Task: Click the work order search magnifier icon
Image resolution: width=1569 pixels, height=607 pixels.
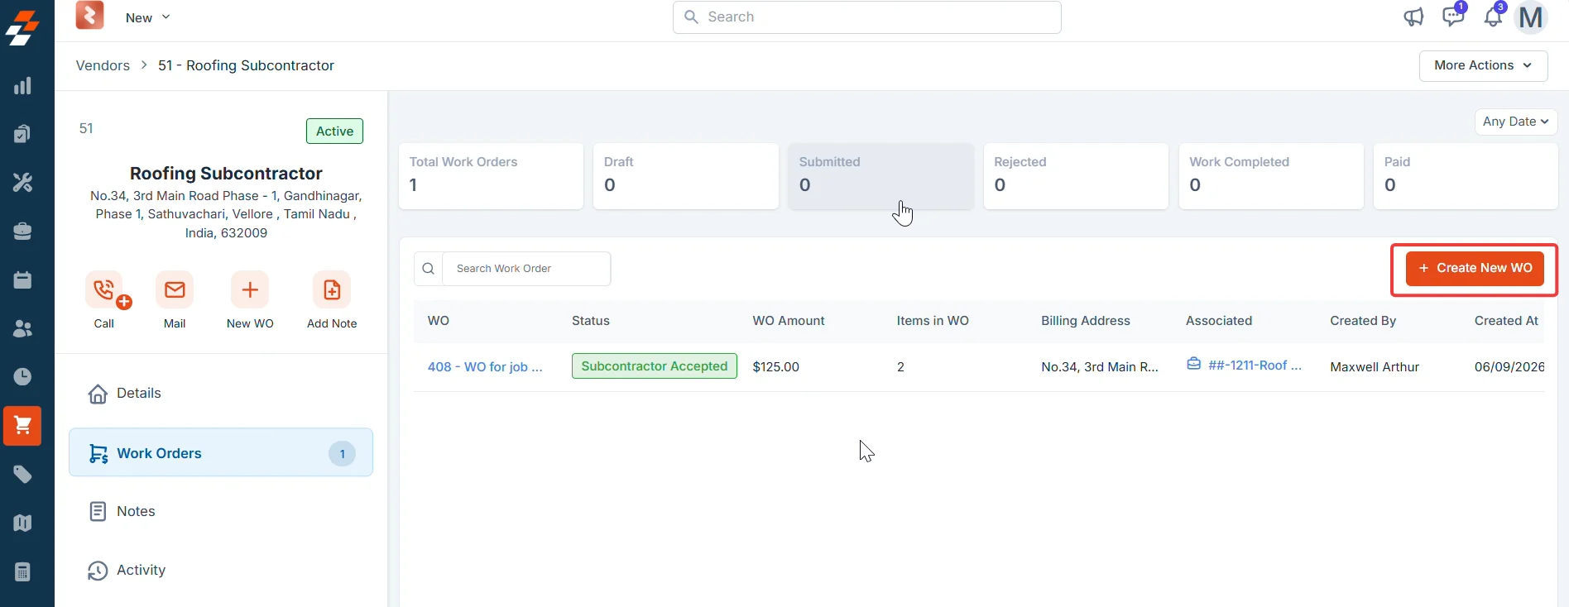Action: pos(429,269)
